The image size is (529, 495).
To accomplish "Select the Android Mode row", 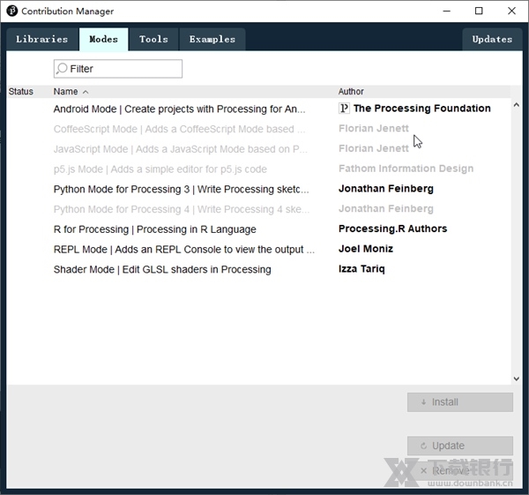I will (258, 109).
